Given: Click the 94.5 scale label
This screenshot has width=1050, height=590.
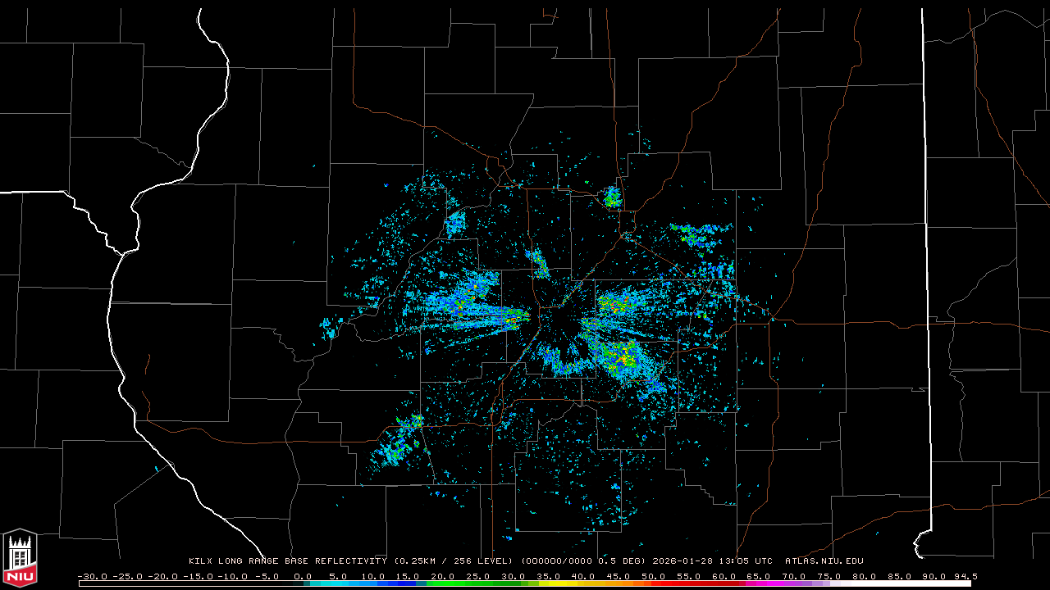Looking at the screenshot, I should click(965, 576).
